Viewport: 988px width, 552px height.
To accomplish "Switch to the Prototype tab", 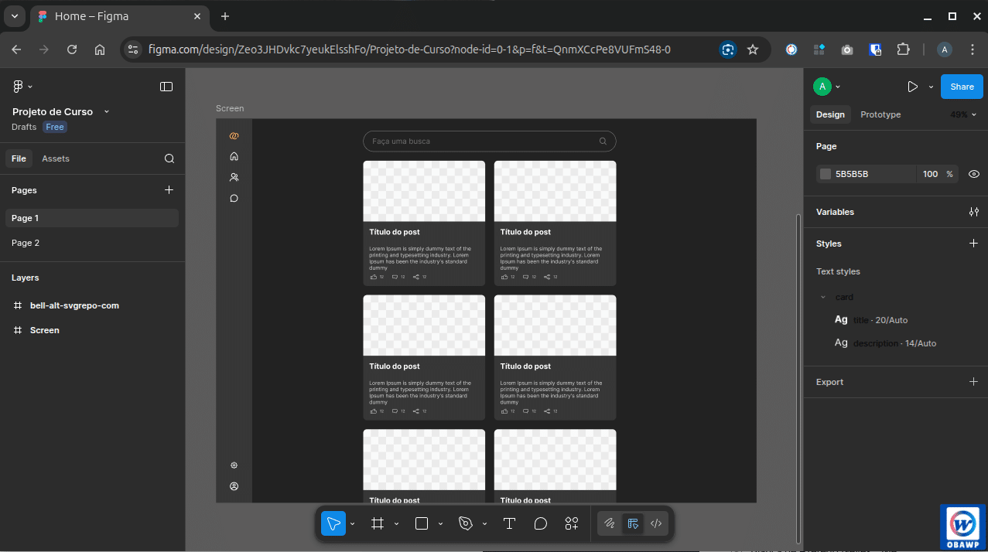I will click(880, 114).
